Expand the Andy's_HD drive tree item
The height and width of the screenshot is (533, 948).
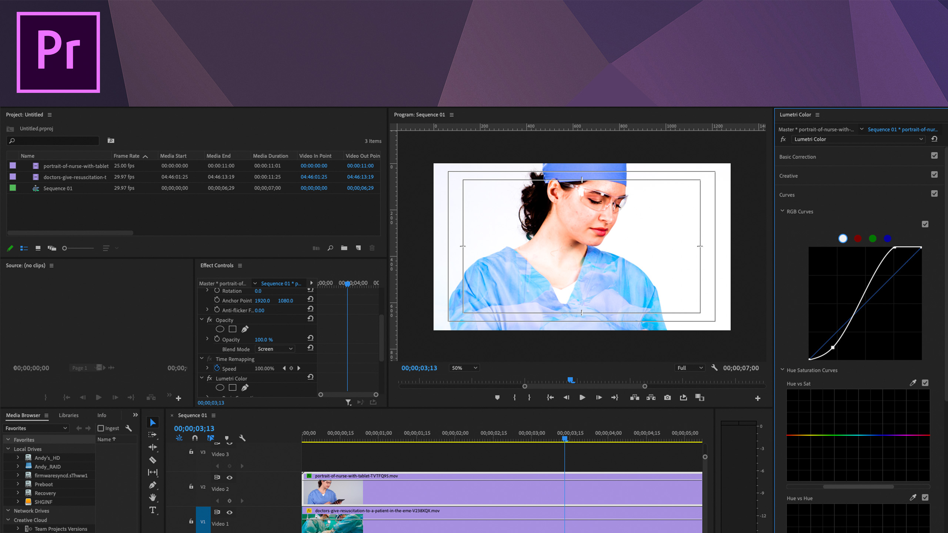(x=18, y=457)
